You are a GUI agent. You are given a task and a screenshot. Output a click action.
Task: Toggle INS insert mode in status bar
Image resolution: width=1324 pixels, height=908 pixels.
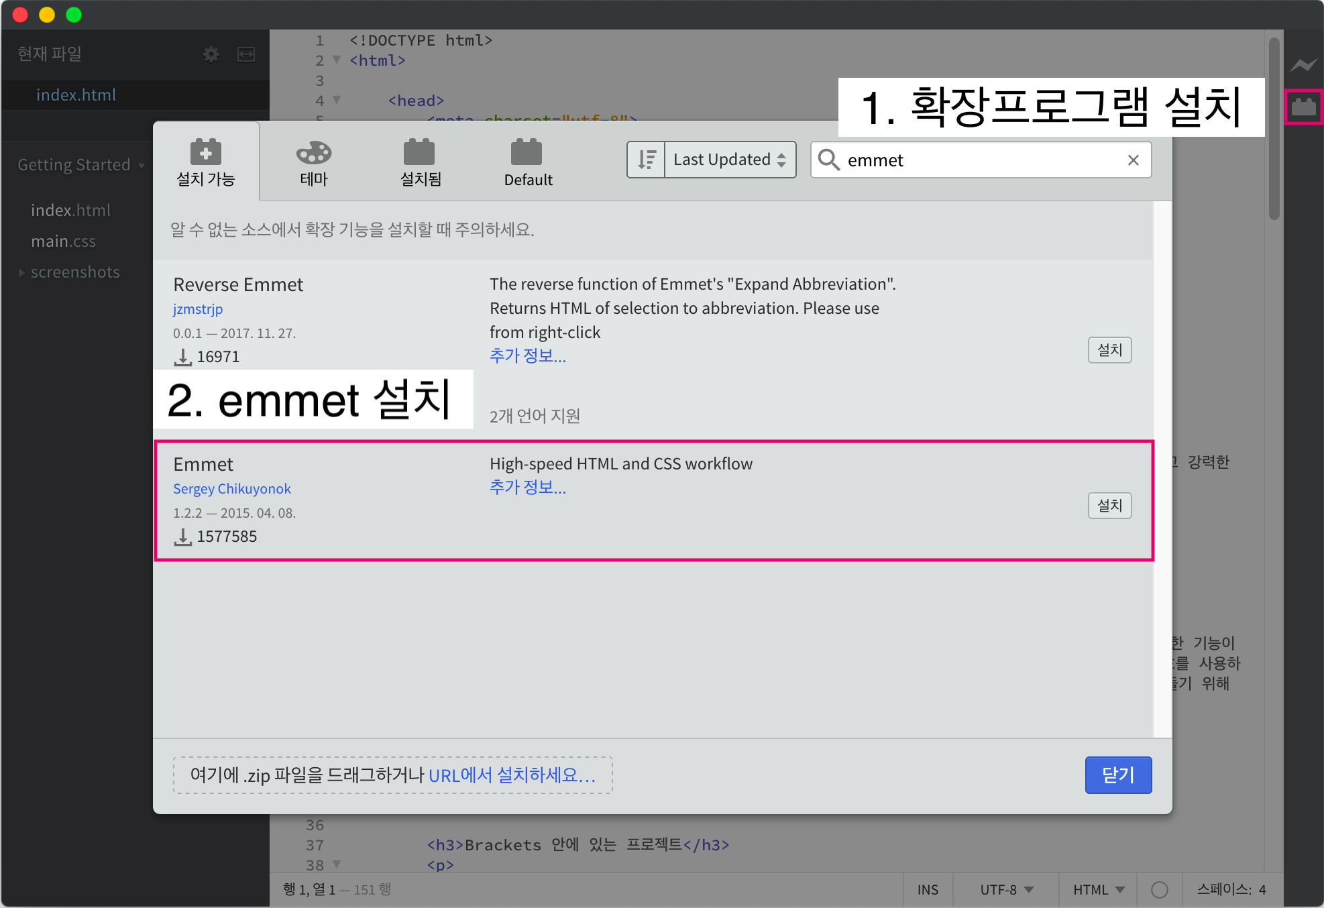pos(928,889)
